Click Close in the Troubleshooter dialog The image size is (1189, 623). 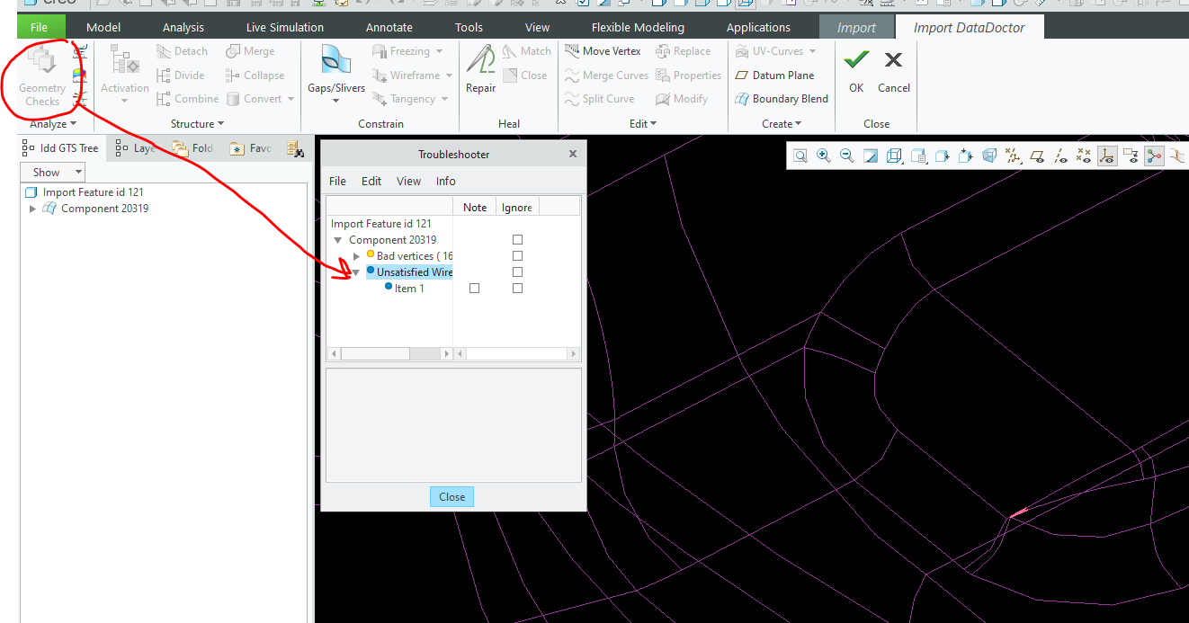point(451,496)
